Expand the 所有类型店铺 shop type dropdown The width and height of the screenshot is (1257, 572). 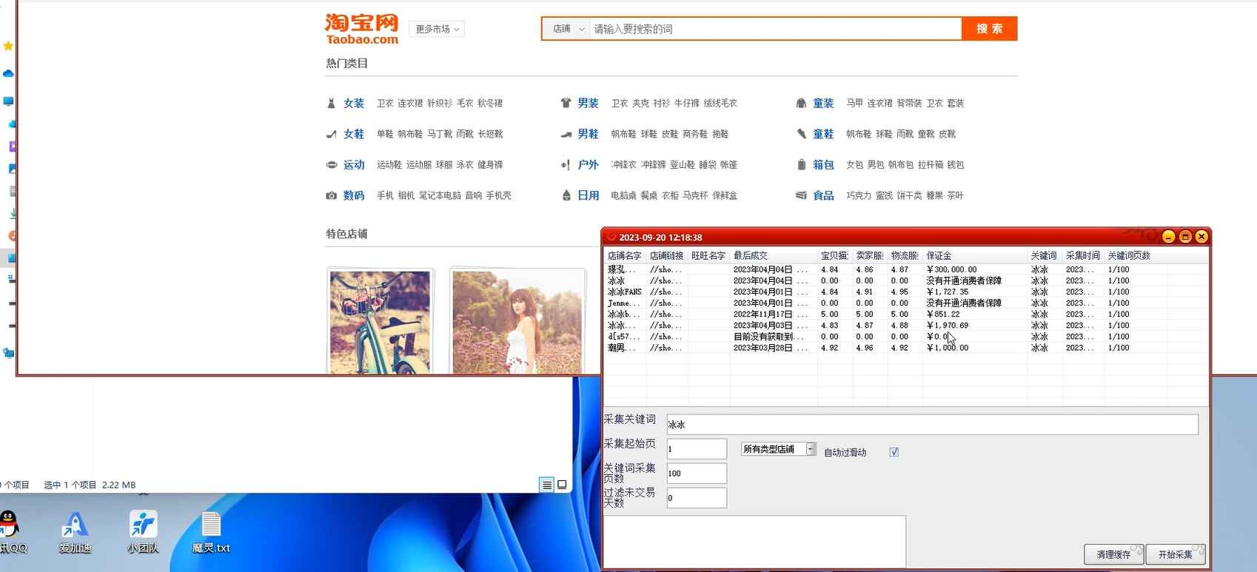[x=811, y=449]
